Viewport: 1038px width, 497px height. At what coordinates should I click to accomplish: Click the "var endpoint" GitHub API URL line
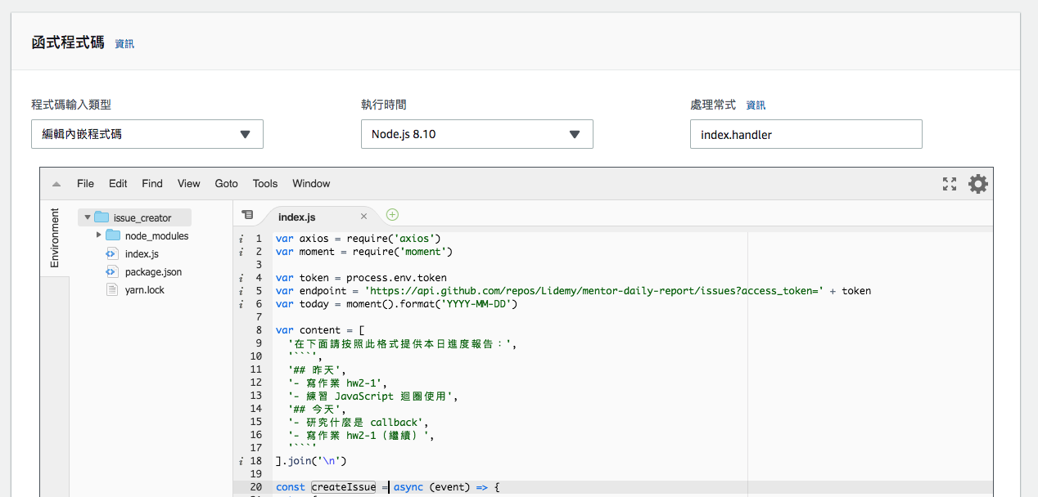click(x=573, y=291)
